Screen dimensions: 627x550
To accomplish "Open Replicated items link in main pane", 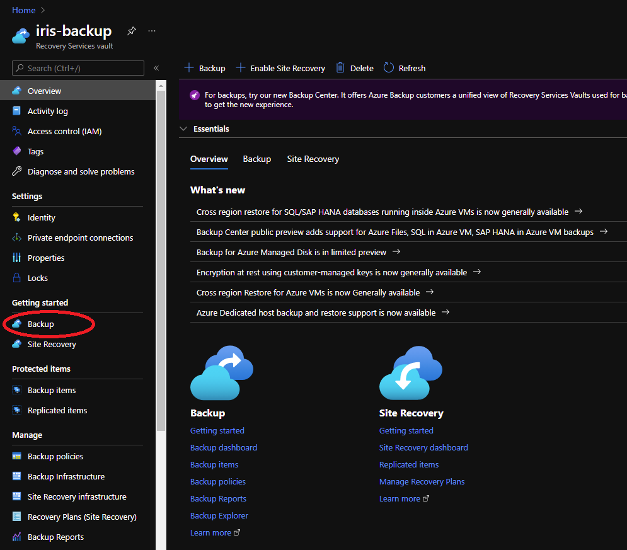I will coord(409,464).
